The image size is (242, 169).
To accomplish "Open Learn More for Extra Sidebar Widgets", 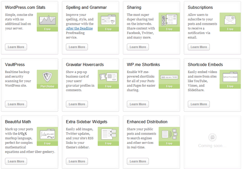I will coord(77,162).
